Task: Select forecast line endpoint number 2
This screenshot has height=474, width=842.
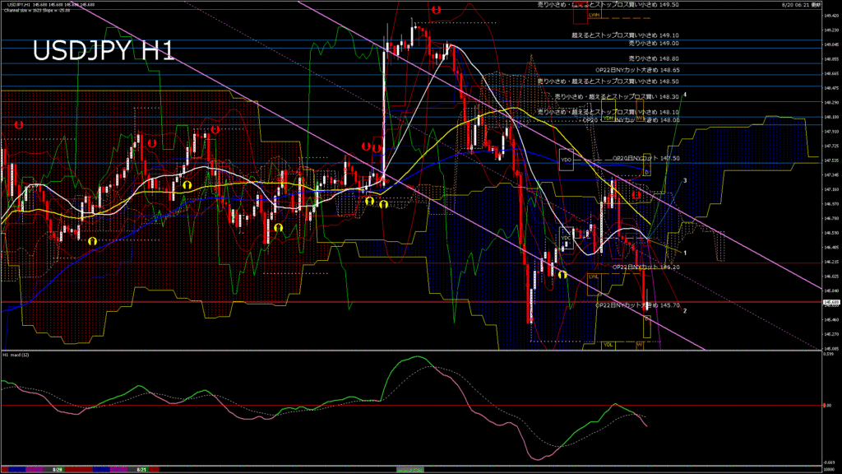Action: [685, 310]
